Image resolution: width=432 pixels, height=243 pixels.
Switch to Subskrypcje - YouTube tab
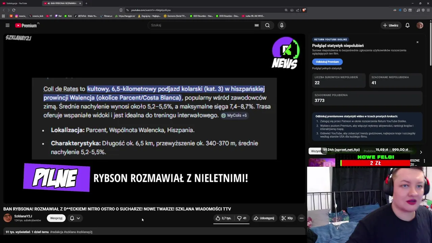(x=21, y=3)
